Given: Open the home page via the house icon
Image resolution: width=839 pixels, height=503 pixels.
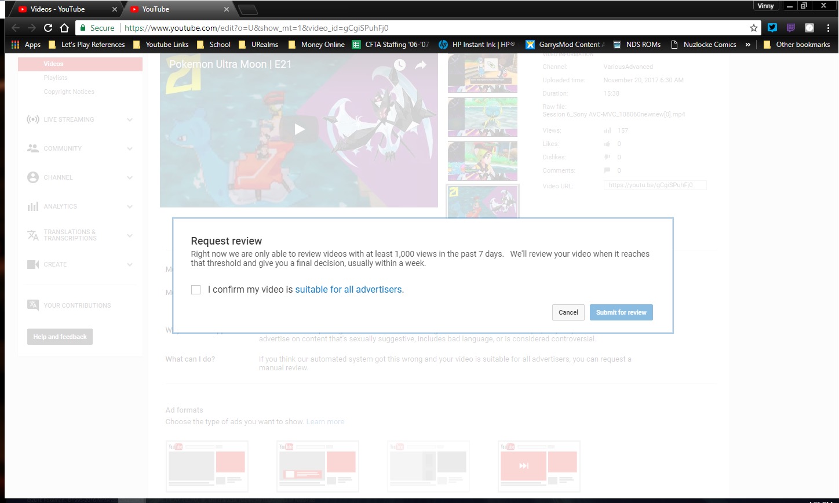Looking at the screenshot, I should pyautogui.click(x=64, y=28).
